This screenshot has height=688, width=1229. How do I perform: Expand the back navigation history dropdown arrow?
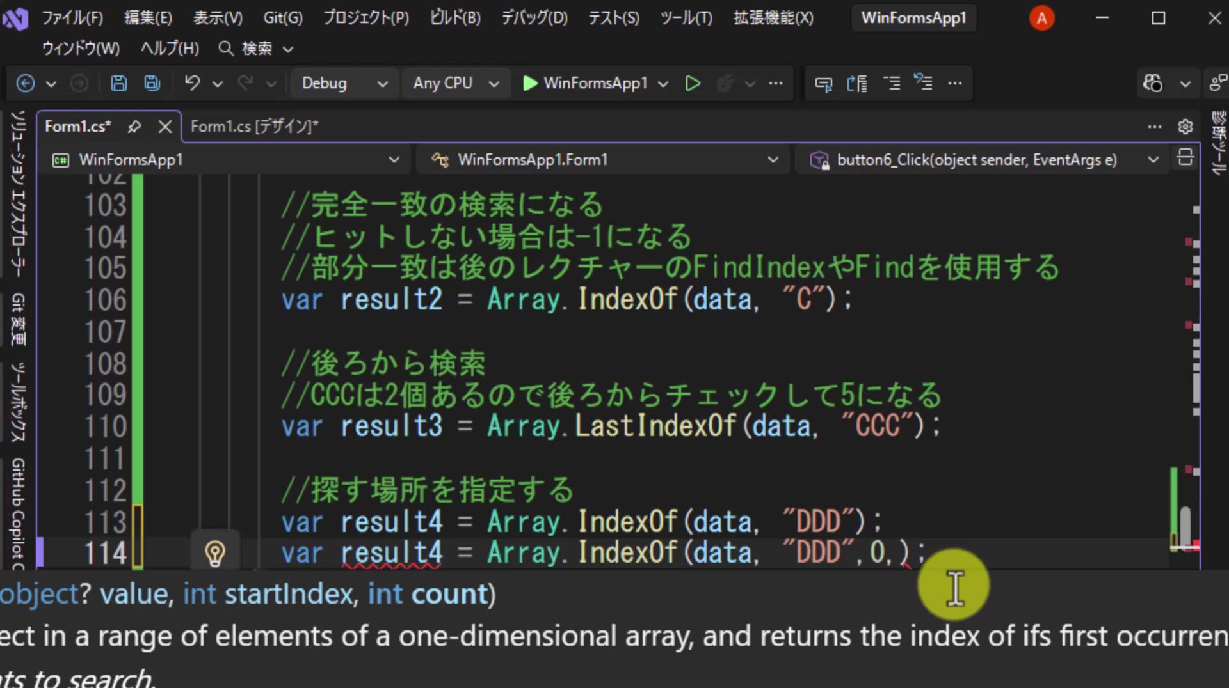51,84
